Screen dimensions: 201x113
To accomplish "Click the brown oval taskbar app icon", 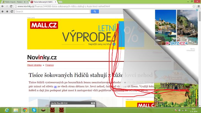I will [x=43, y=110].
